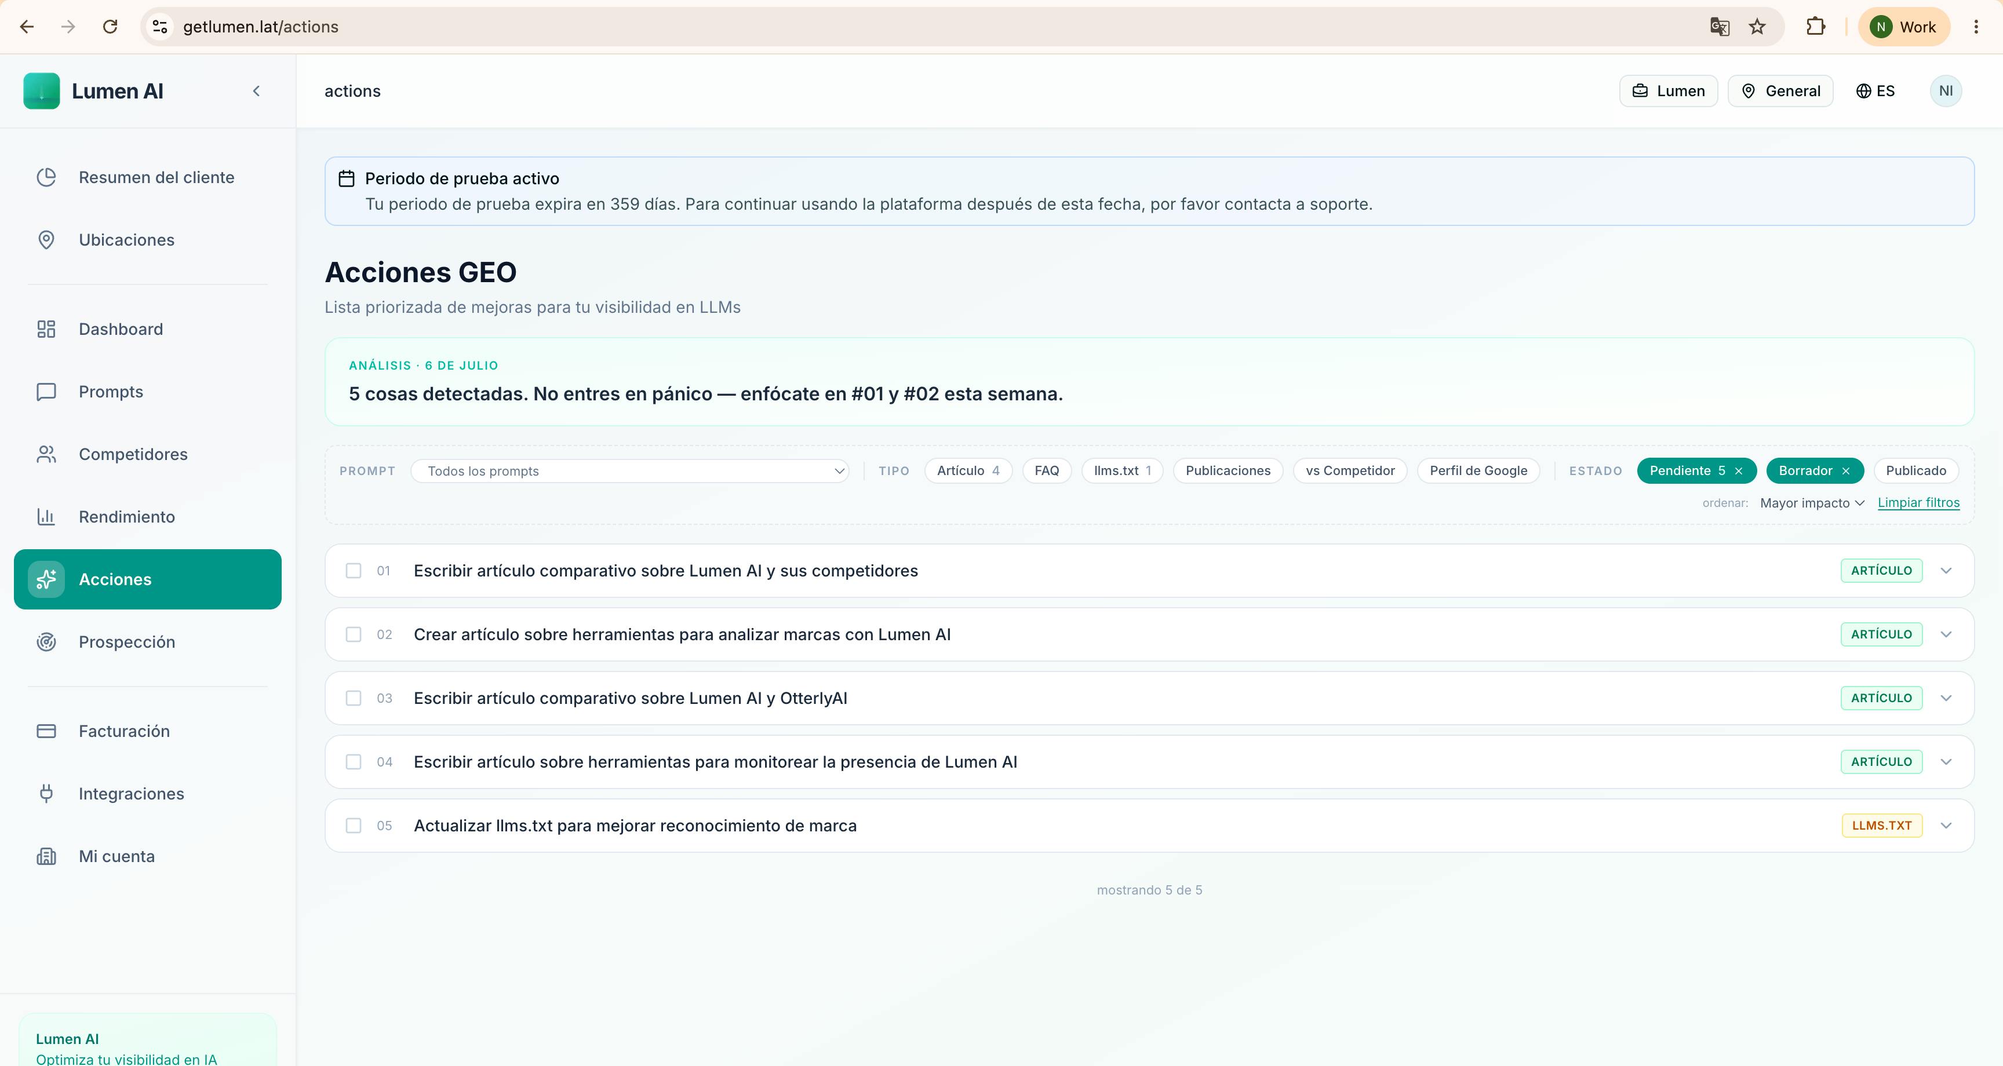The width and height of the screenshot is (2003, 1066).
Task: Expand action 03 with its chevron
Action: (1946, 698)
